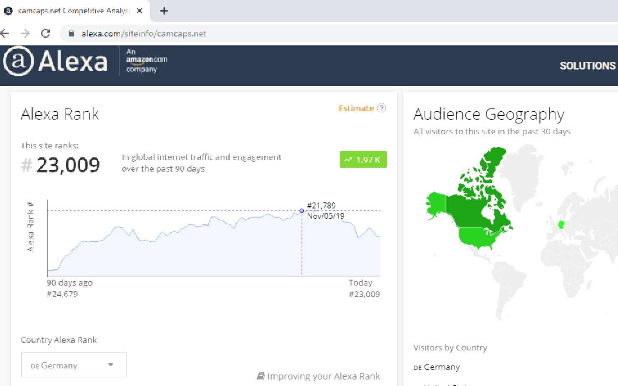Click the browser forward arrow
618x386 pixels.
click(25, 33)
